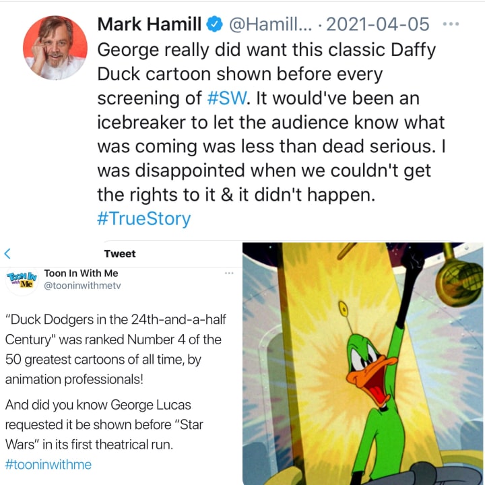485x485 pixels.
Task: Open the @tooninwithmetv handle
Action: pos(82,286)
